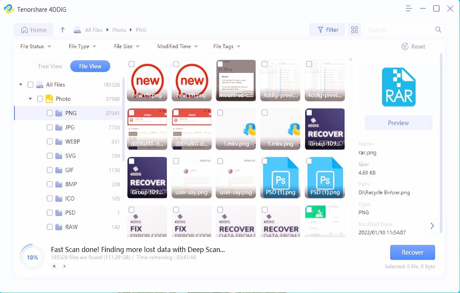Go up one folder level arrow

[x=63, y=30]
